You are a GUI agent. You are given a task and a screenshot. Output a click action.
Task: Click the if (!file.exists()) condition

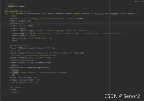tap(18, 28)
